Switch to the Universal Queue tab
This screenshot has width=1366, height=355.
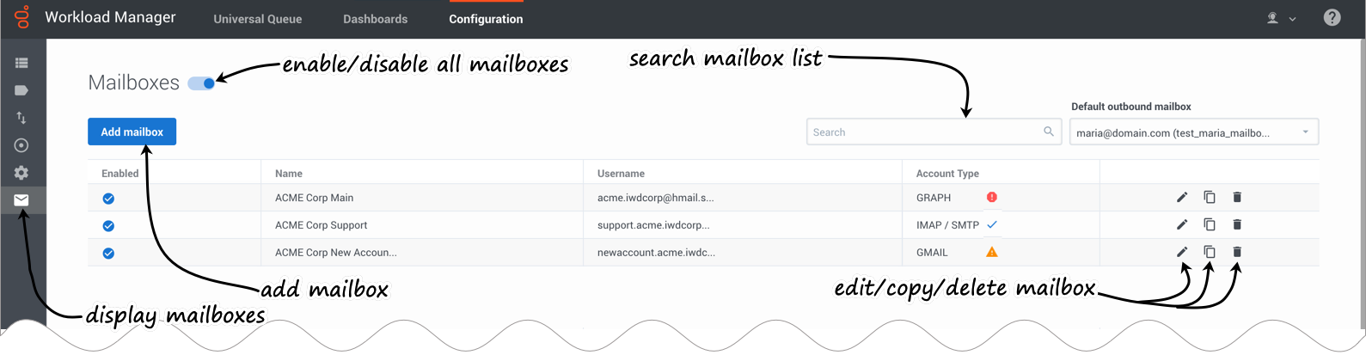coord(258,19)
